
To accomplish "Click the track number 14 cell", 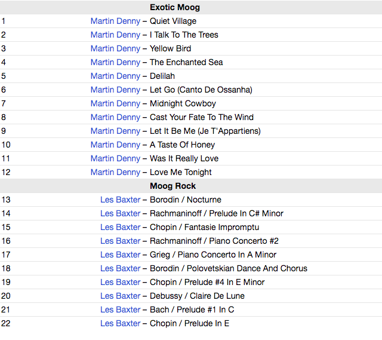I will pos(6,213).
